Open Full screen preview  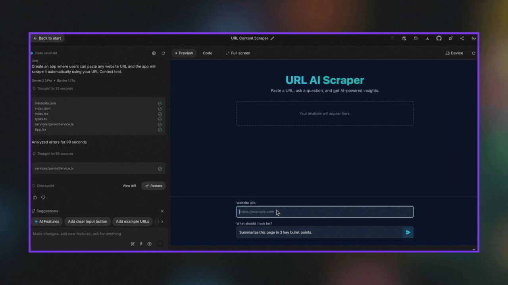coord(238,53)
